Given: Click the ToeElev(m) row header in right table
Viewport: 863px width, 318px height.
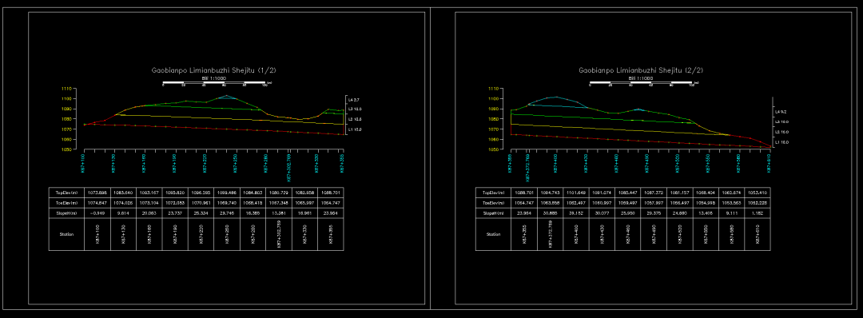Looking at the screenshot, I should point(493,202).
